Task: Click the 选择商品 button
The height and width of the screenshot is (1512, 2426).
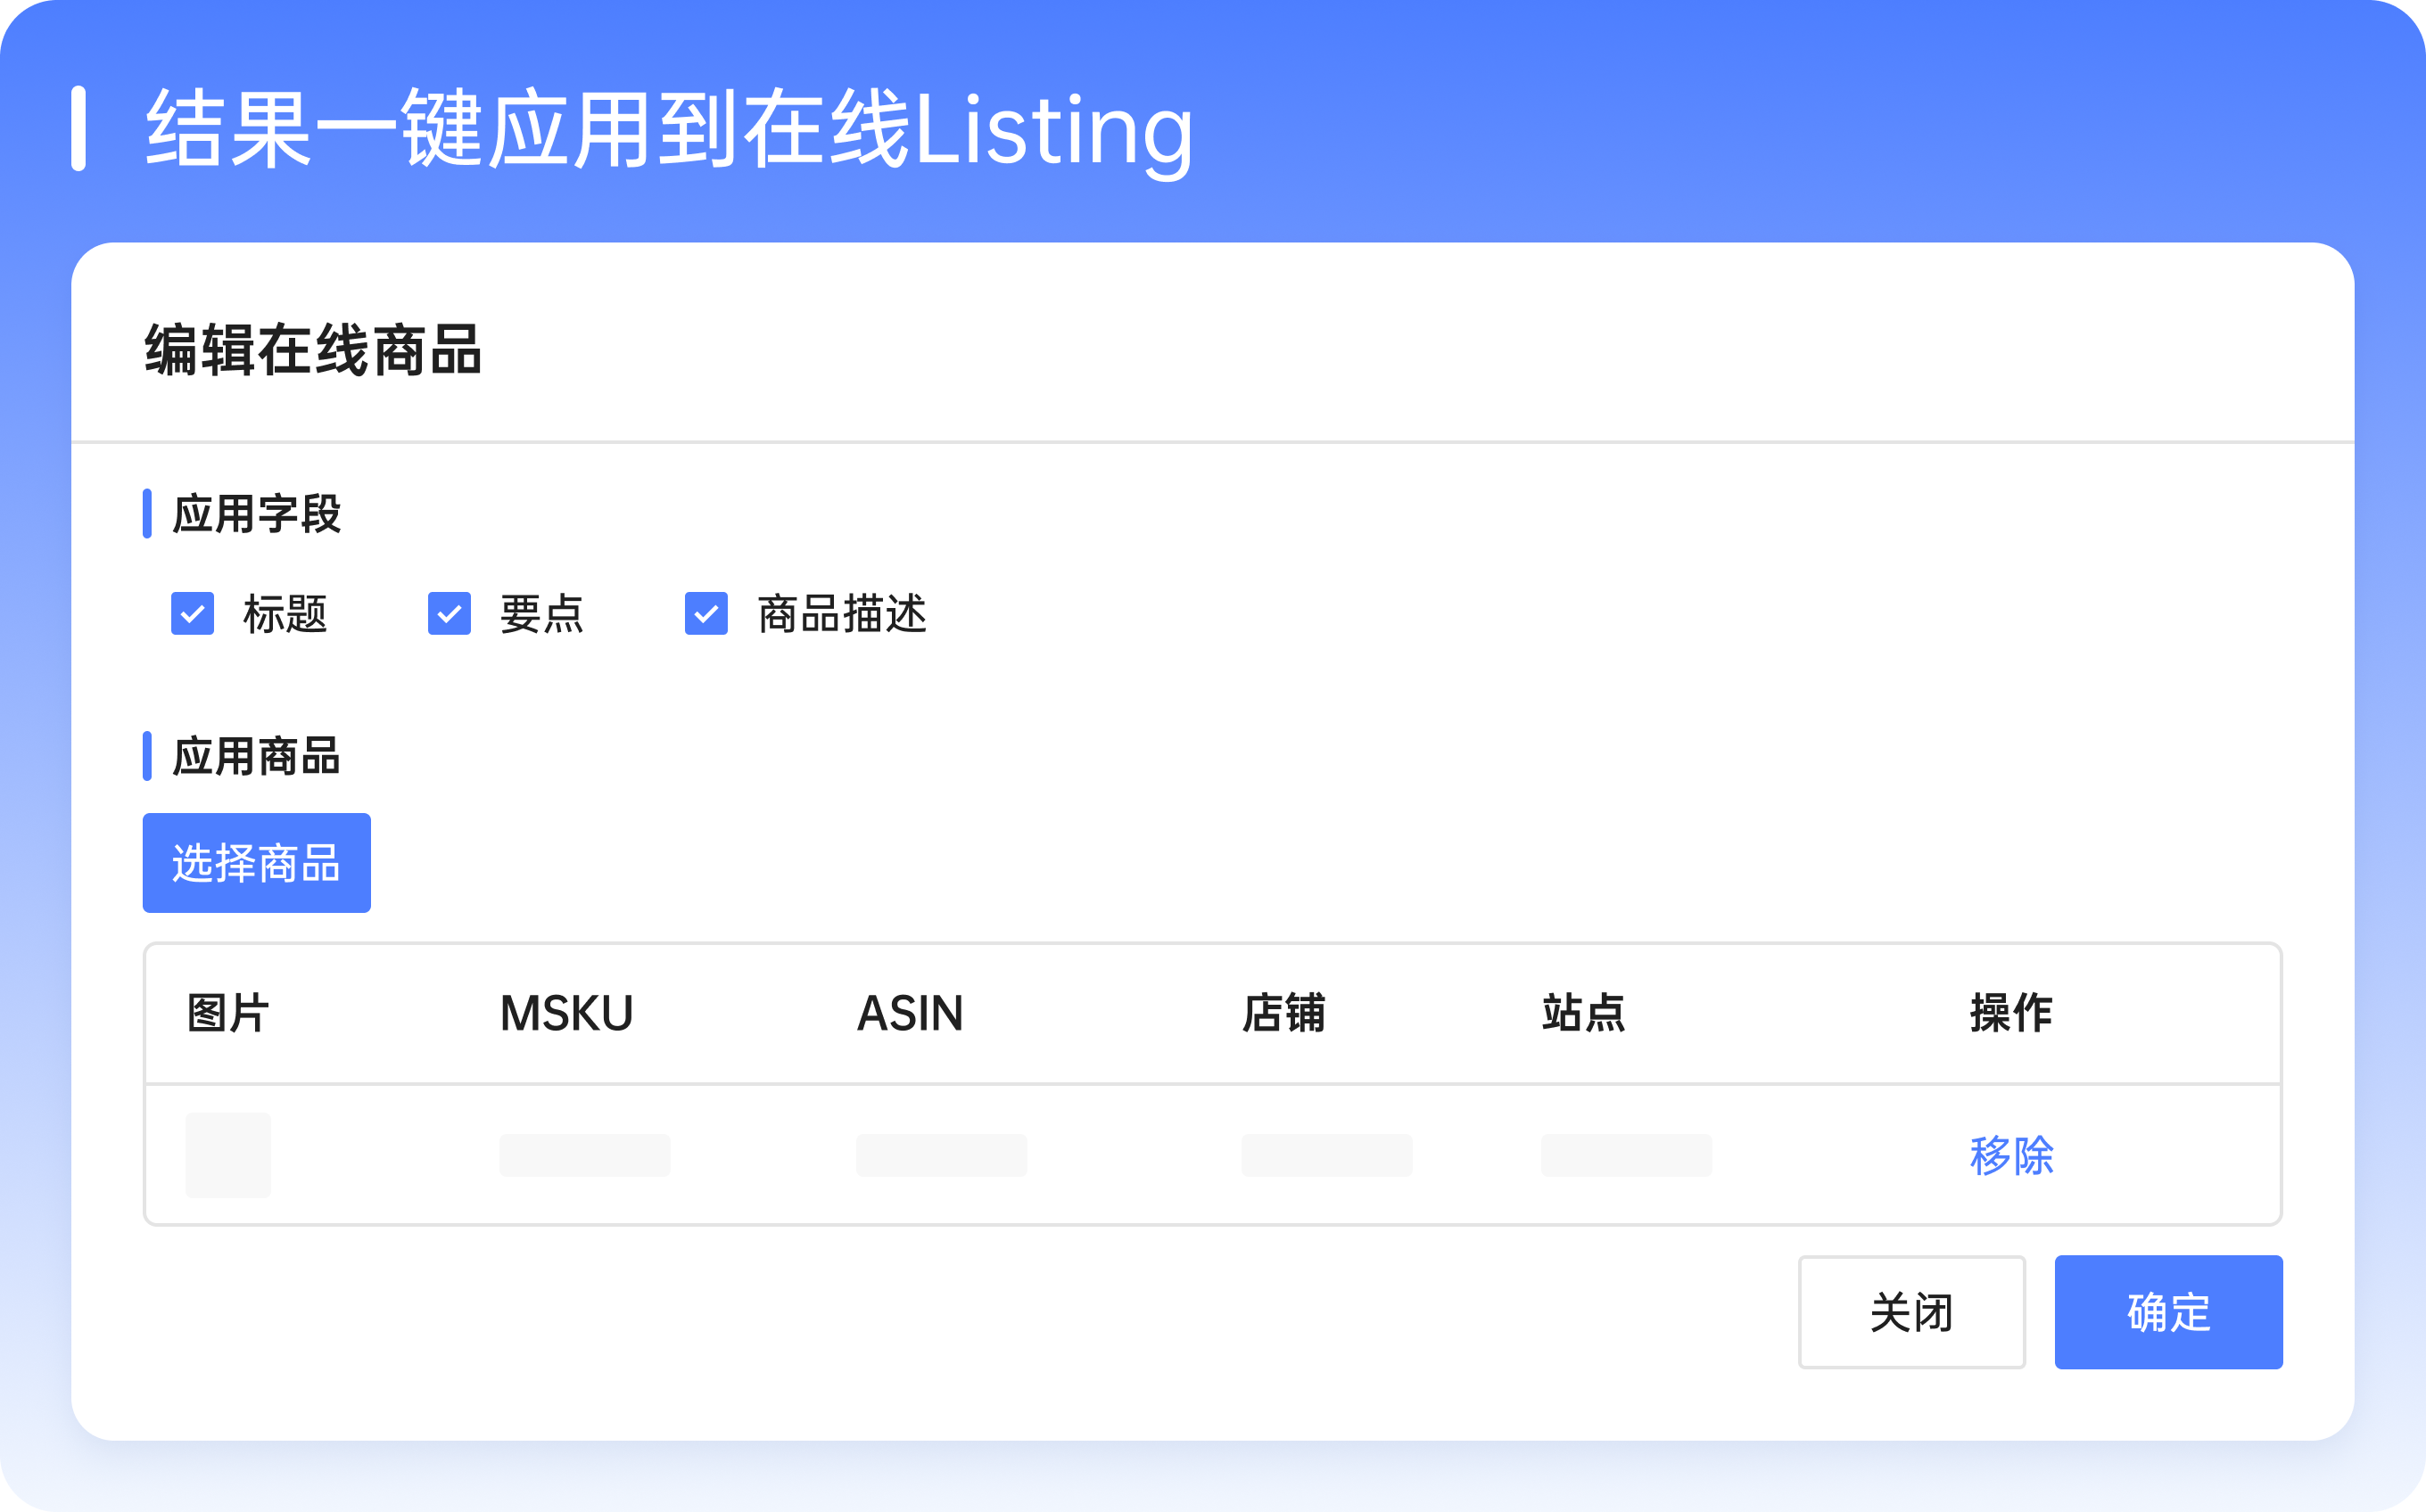Action: click(x=257, y=862)
